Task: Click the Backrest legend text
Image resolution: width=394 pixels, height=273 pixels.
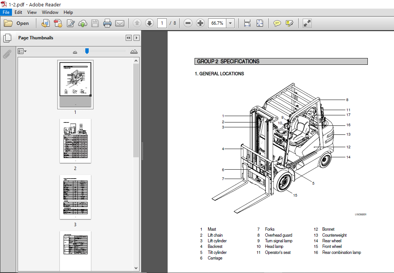Action: [215, 247]
